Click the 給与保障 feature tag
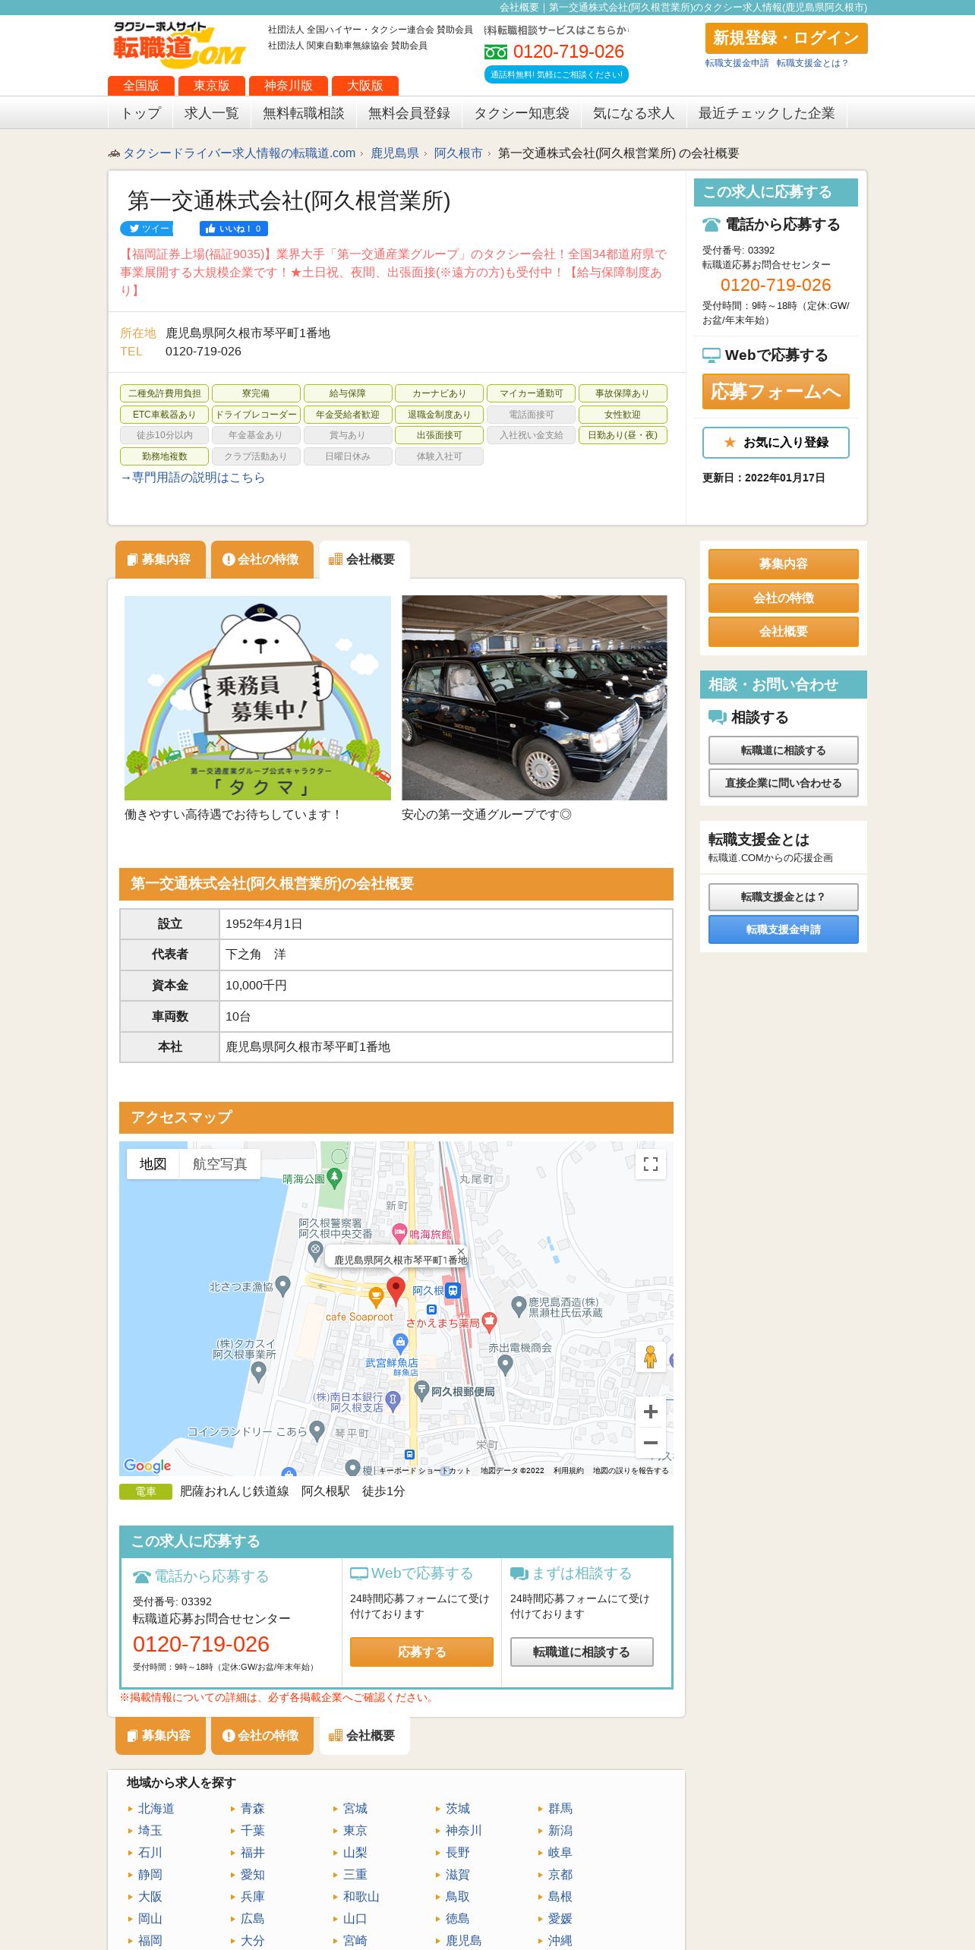Image resolution: width=975 pixels, height=1950 pixels. pyautogui.click(x=348, y=393)
